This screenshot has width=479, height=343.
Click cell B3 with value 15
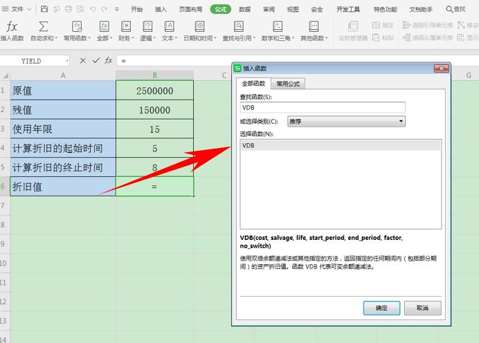(x=154, y=129)
